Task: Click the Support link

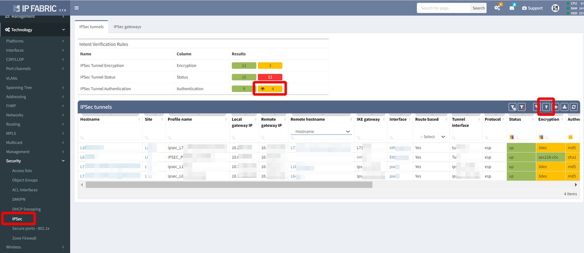Action: coord(532,8)
